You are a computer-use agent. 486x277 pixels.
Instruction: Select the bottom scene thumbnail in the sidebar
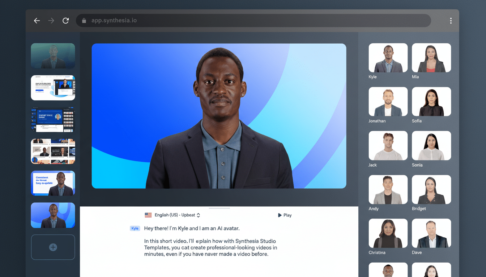pos(53,215)
